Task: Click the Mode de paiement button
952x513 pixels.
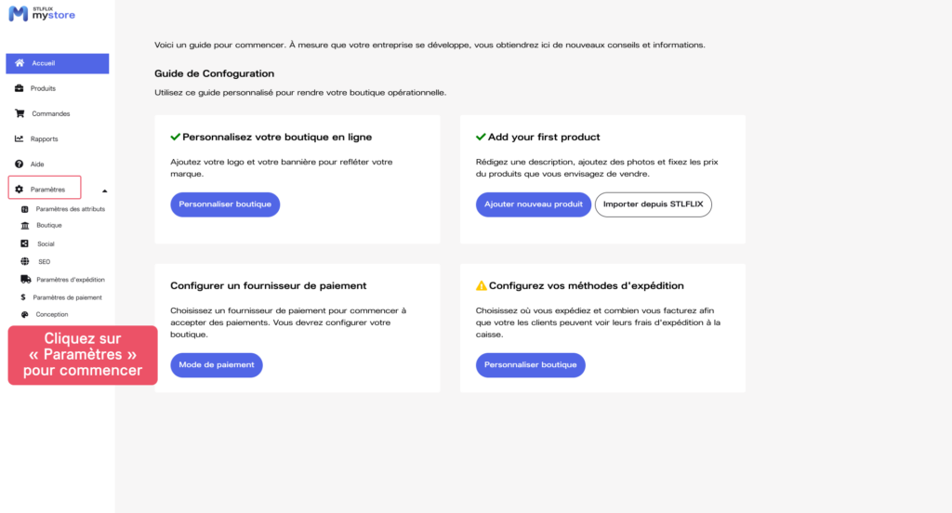Action: point(217,365)
